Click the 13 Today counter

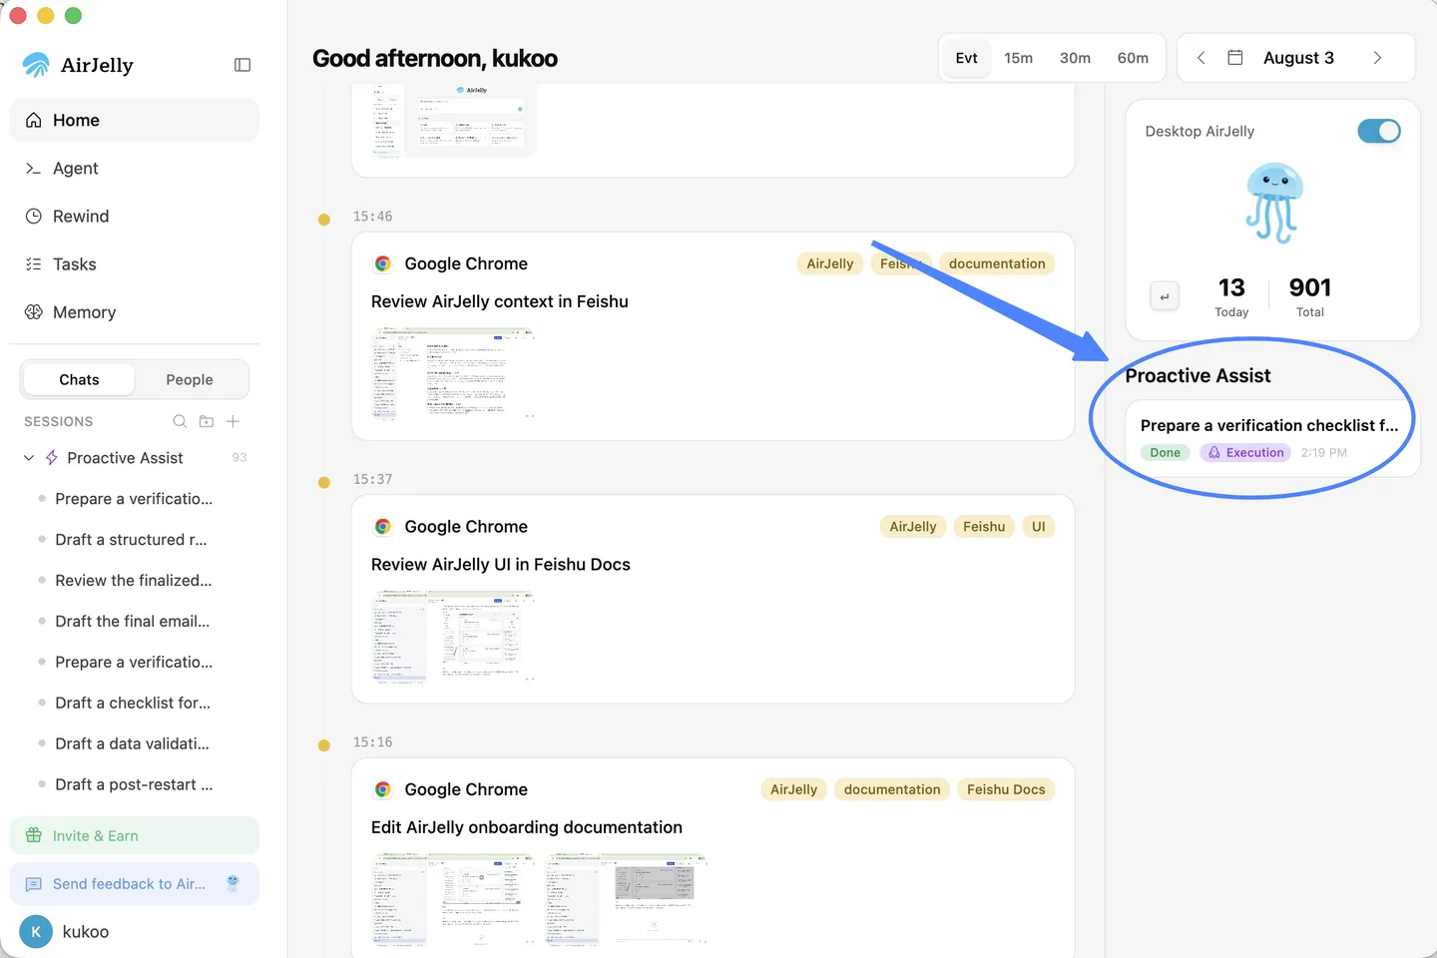click(1231, 296)
